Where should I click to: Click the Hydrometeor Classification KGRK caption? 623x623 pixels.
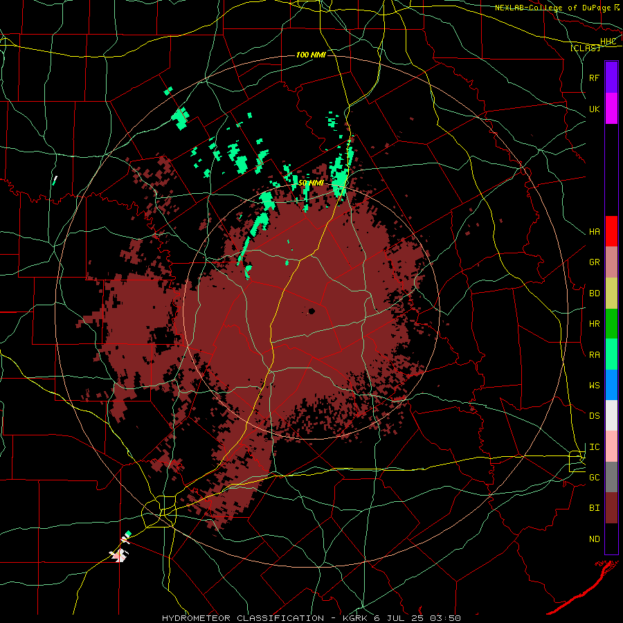coord(311,618)
